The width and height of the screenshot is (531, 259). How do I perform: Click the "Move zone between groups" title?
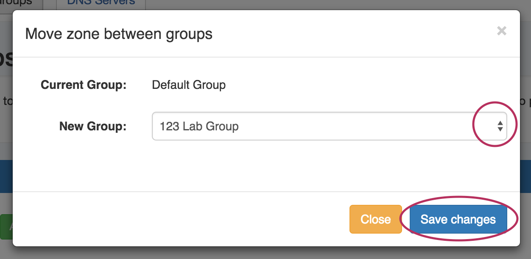tap(119, 33)
